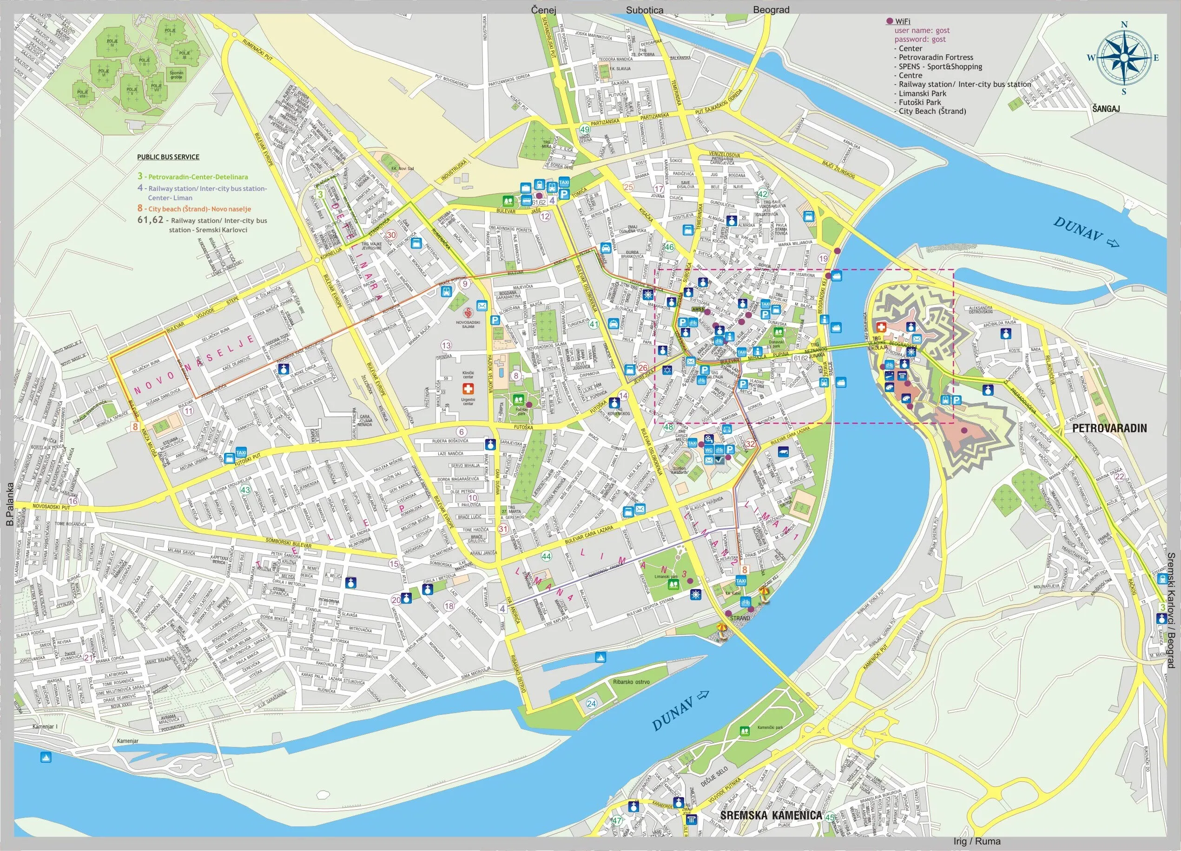Select the sun icon beside Bulevar Despota Stefana
The height and width of the screenshot is (851, 1181).
pyautogui.click(x=695, y=595)
